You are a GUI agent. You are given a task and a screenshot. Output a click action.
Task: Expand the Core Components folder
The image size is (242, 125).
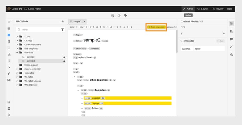17,45
